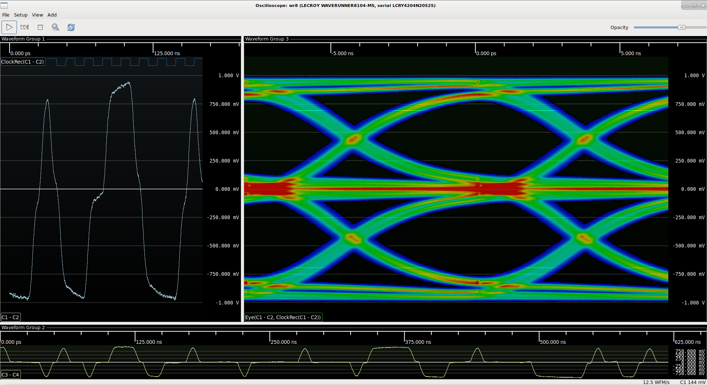Open the View menu
The width and height of the screenshot is (707, 385).
(38, 15)
